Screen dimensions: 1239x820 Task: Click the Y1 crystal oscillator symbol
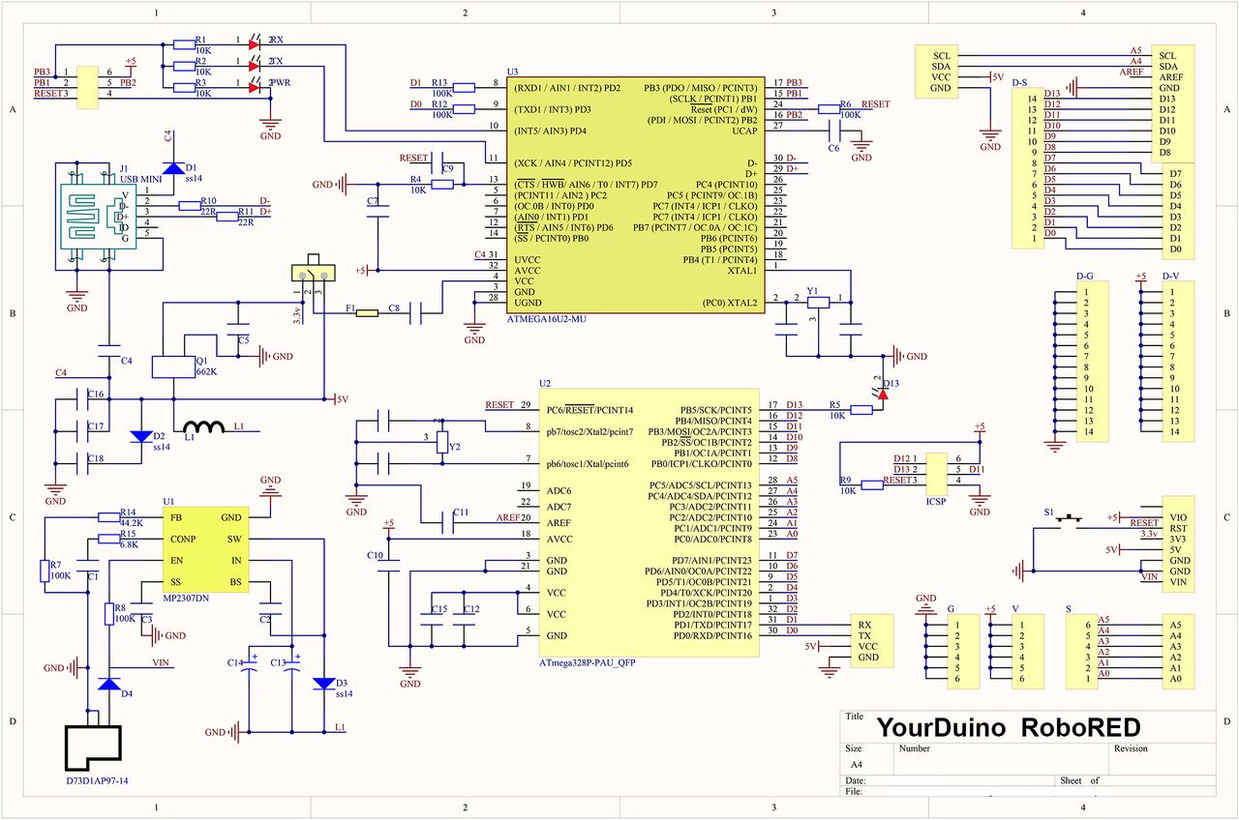pyautogui.click(x=818, y=302)
